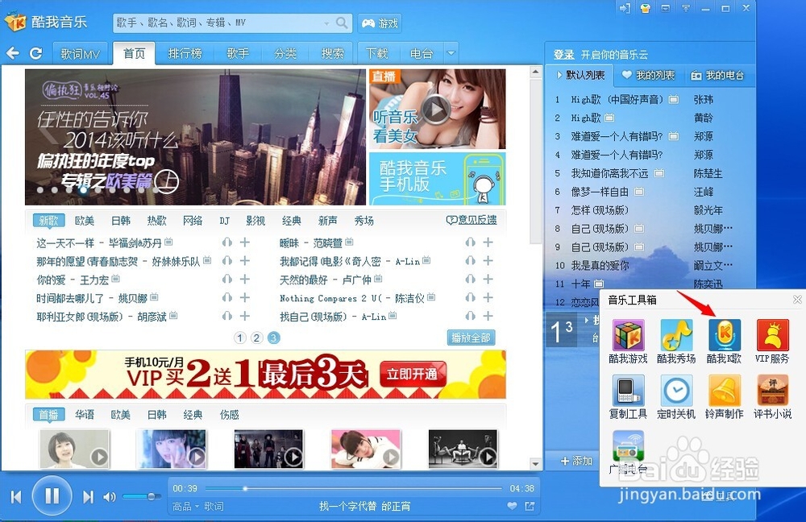The width and height of the screenshot is (806, 522).
Task: Open the 歌手 tab
Action: [238, 53]
